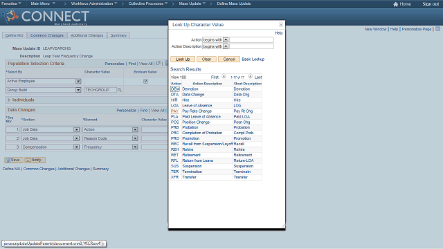
Task: Open Help in the lookup dialog
Action: [x=278, y=33]
